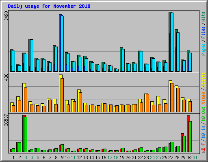The width and height of the screenshot is (208, 162).
Task: Click green day label 3 on the x-axis
Action: 26,158
